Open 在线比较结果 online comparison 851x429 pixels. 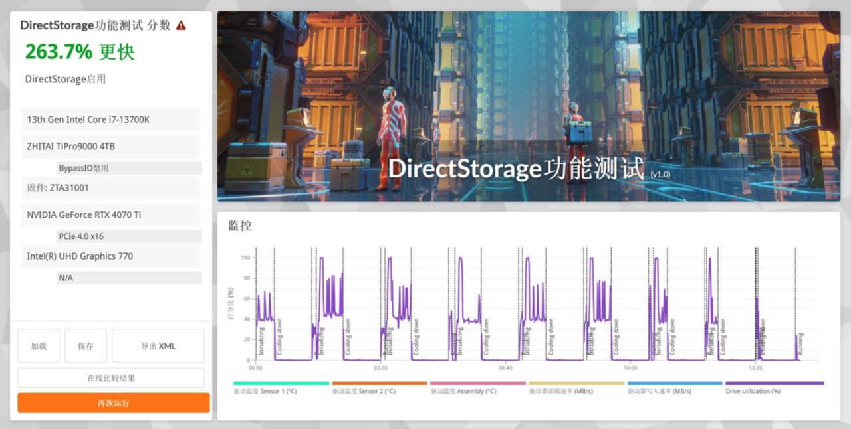(x=111, y=378)
